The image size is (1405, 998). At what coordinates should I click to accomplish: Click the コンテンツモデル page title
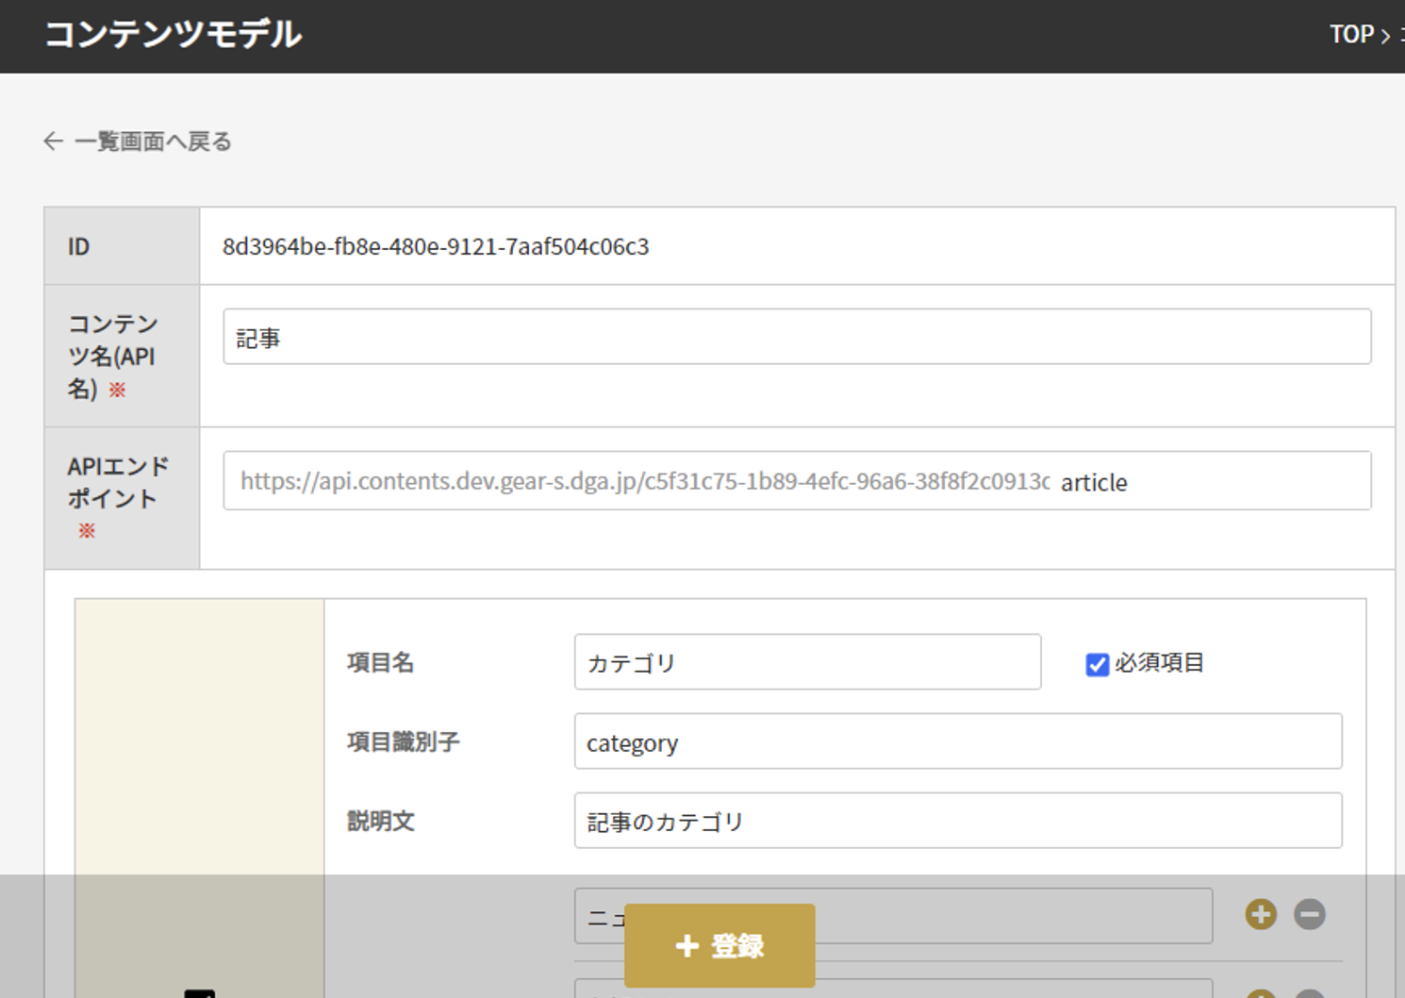(x=174, y=35)
